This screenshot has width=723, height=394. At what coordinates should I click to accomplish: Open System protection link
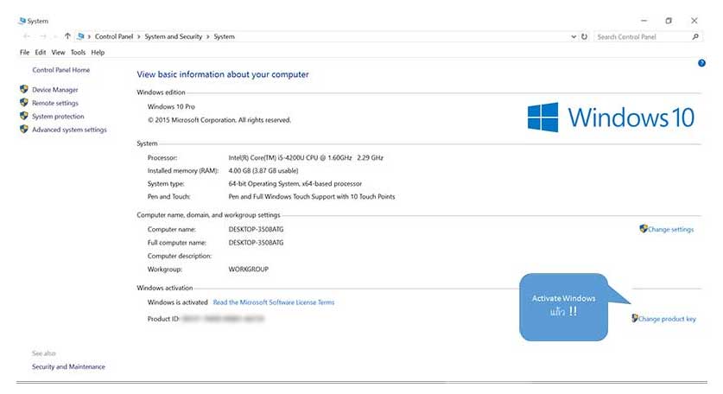click(x=58, y=117)
